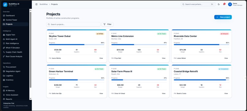Select Projects in the sidebar menu

click(15, 24)
